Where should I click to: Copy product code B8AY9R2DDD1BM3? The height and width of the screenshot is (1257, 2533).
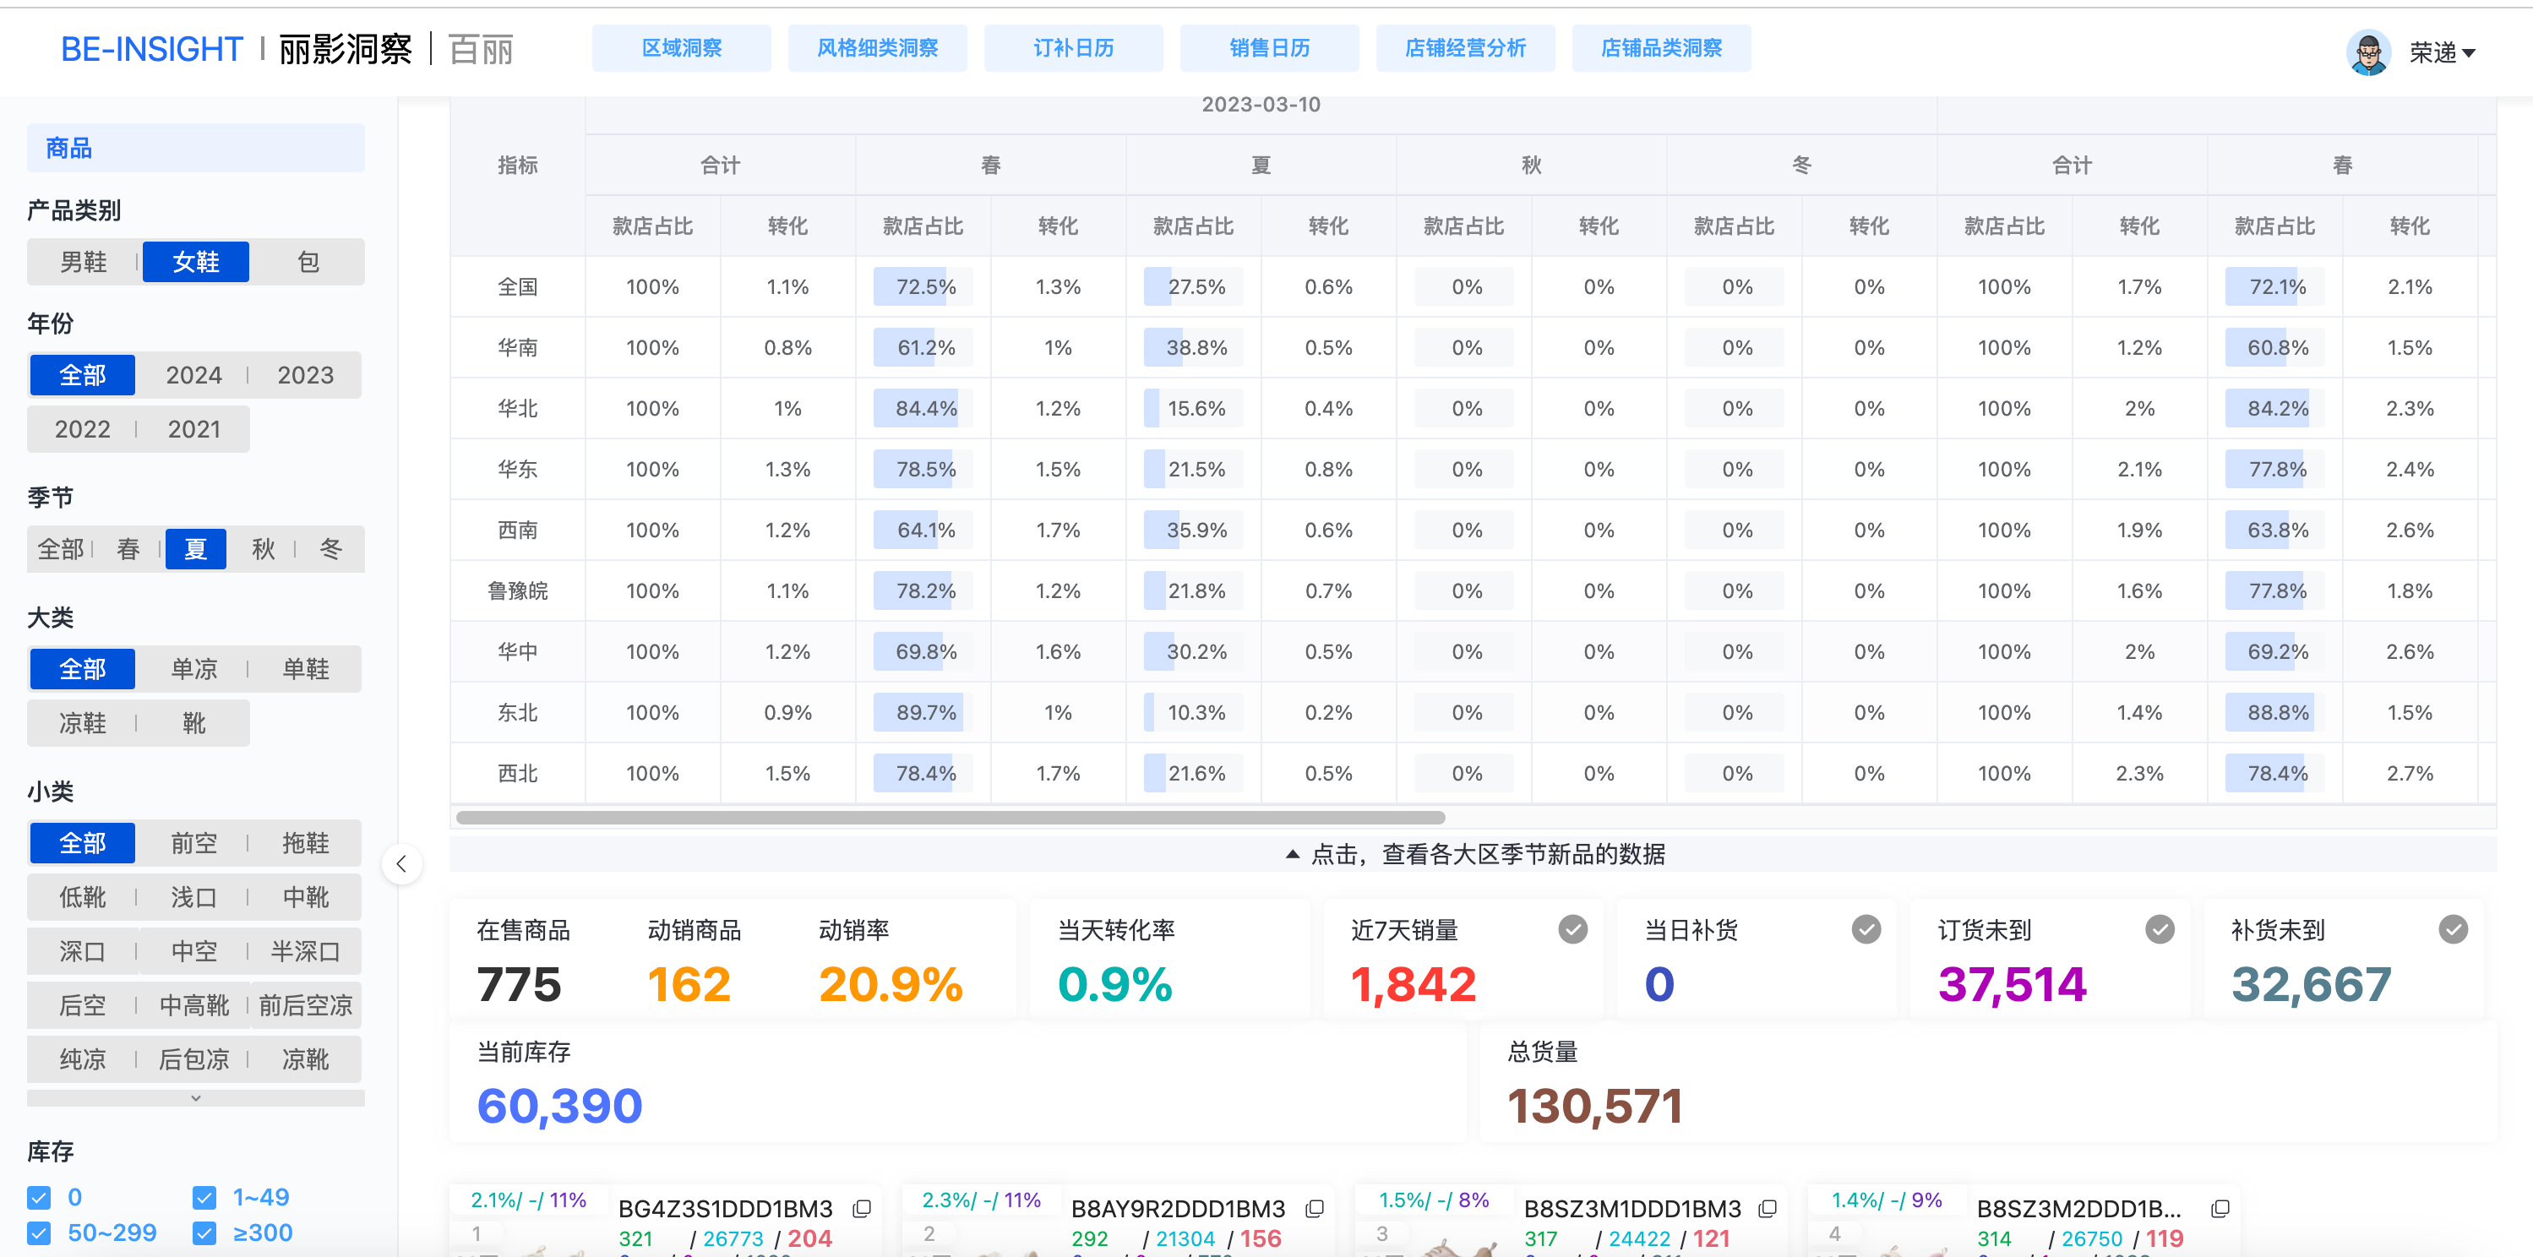(1315, 1209)
